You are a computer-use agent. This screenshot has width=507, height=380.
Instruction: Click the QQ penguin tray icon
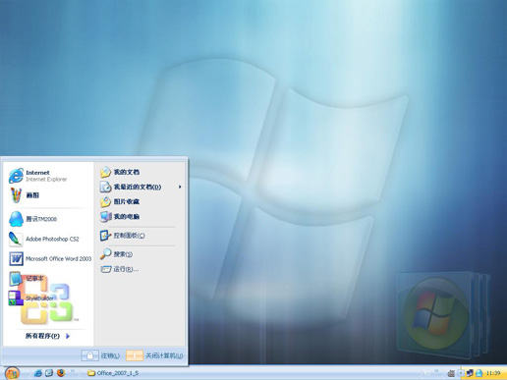[479, 373]
